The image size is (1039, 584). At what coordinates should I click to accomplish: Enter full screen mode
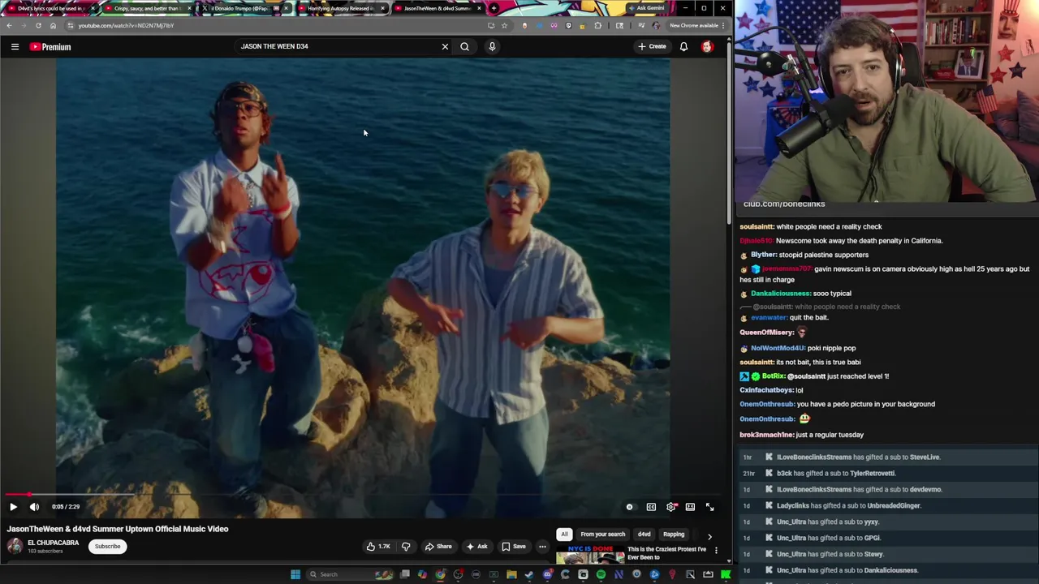pyautogui.click(x=709, y=507)
